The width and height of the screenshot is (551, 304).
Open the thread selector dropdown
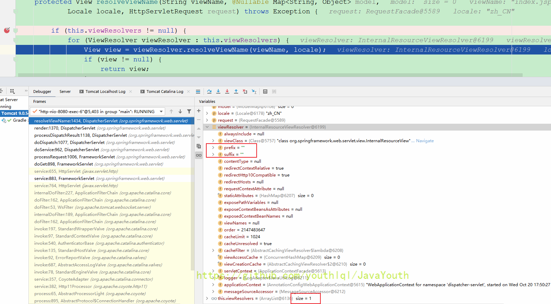162,111
